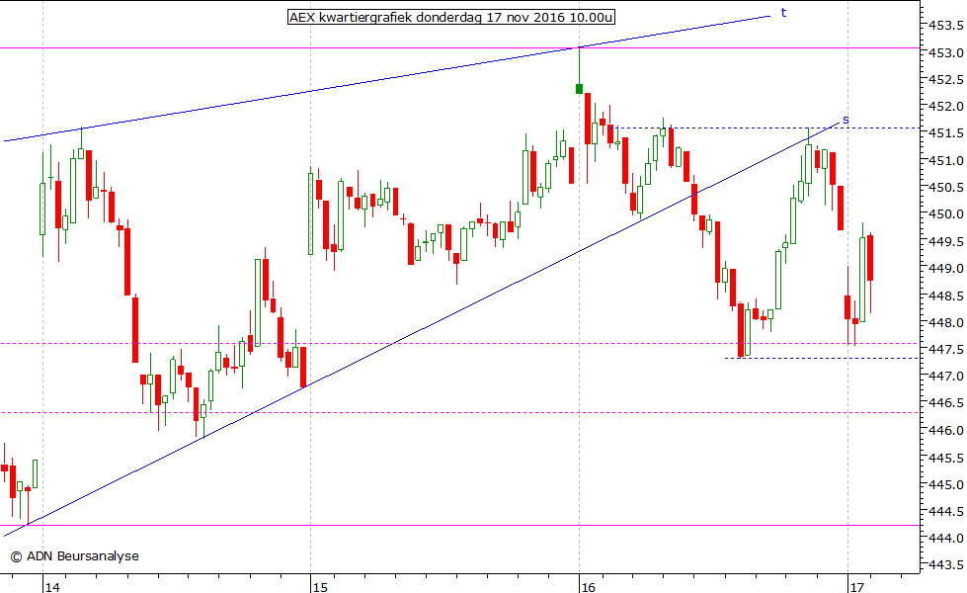Click the price axis label 450.5

click(x=946, y=187)
